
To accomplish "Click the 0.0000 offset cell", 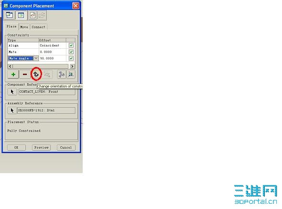I will (x=53, y=52).
